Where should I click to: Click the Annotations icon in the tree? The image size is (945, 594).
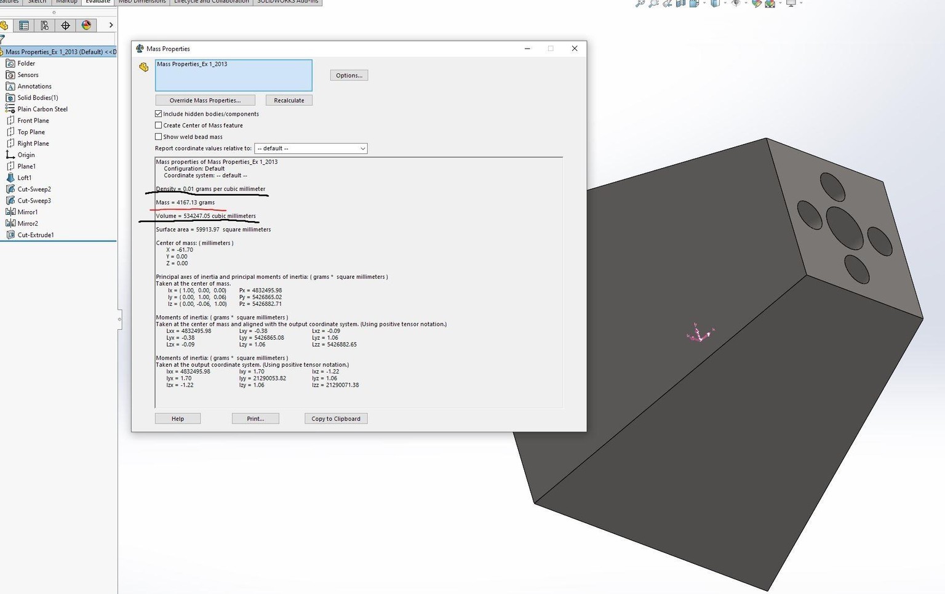click(10, 86)
